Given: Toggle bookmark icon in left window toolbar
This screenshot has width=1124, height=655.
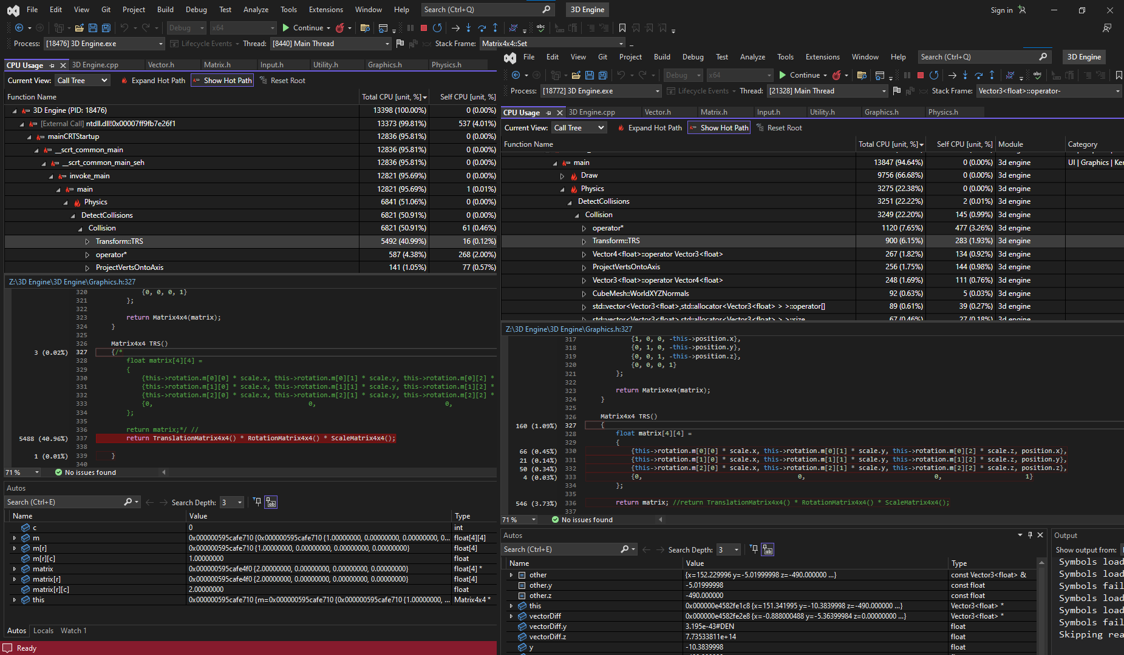Looking at the screenshot, I should pyautogui.click(x=622, y=28).
